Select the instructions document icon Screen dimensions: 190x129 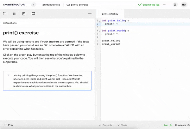[x=24, y=14]
